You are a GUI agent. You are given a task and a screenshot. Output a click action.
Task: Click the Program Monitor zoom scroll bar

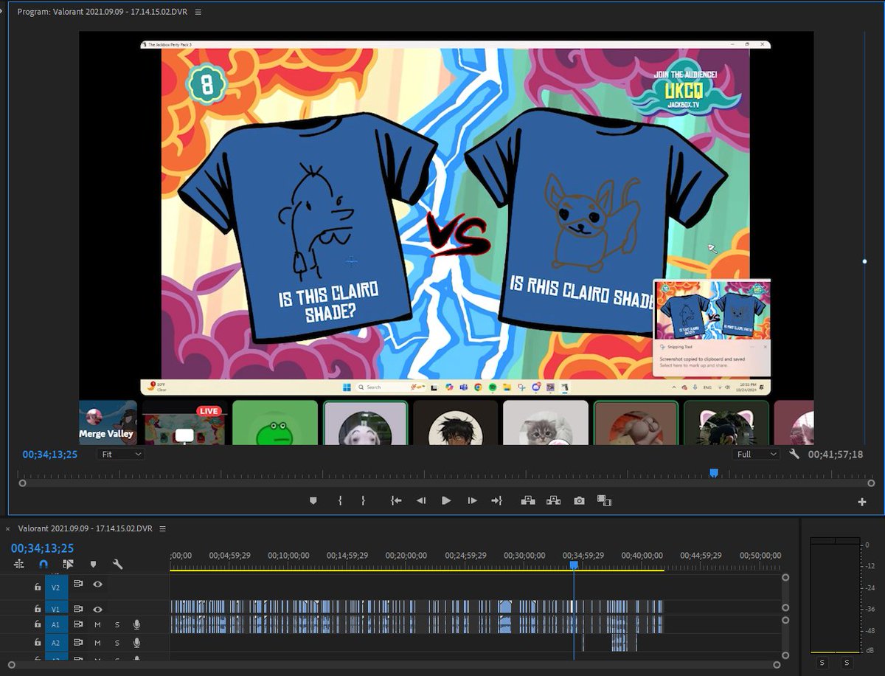[445, 483]
